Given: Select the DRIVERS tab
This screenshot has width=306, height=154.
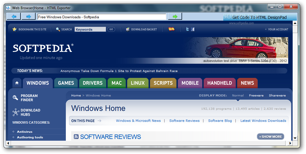Looking at the screenshot, I should coord(93,83).
